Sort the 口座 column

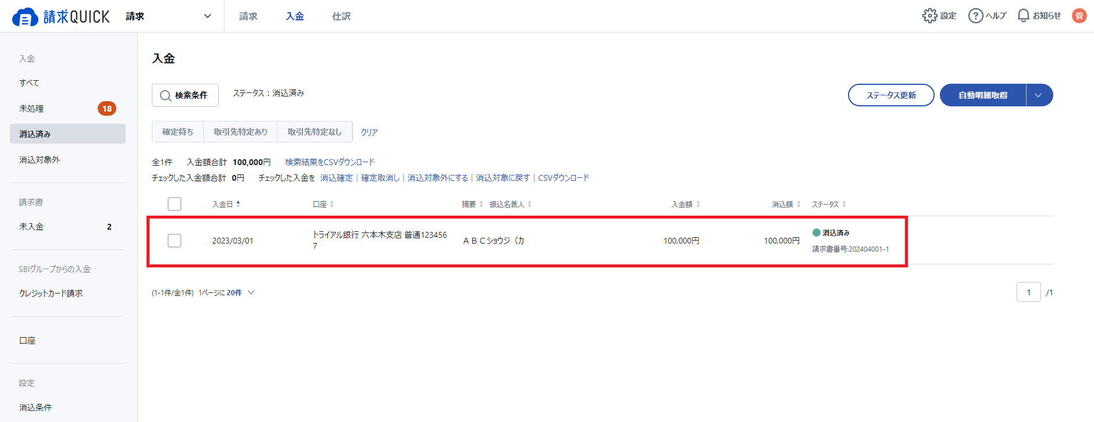332,204
